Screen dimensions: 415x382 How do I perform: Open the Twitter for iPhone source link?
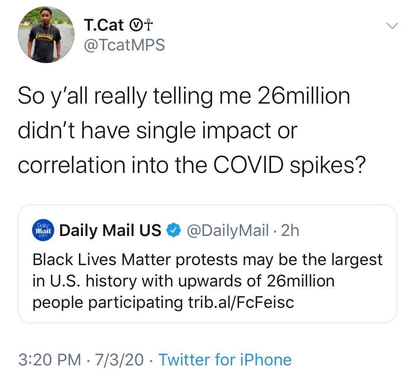pyautogui.click(x=225, y=360)
